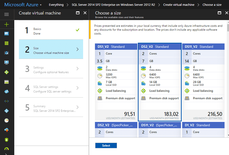Click the pricing estimate notice text
Viewport: 229px width, 155px height.
(158, 30)
